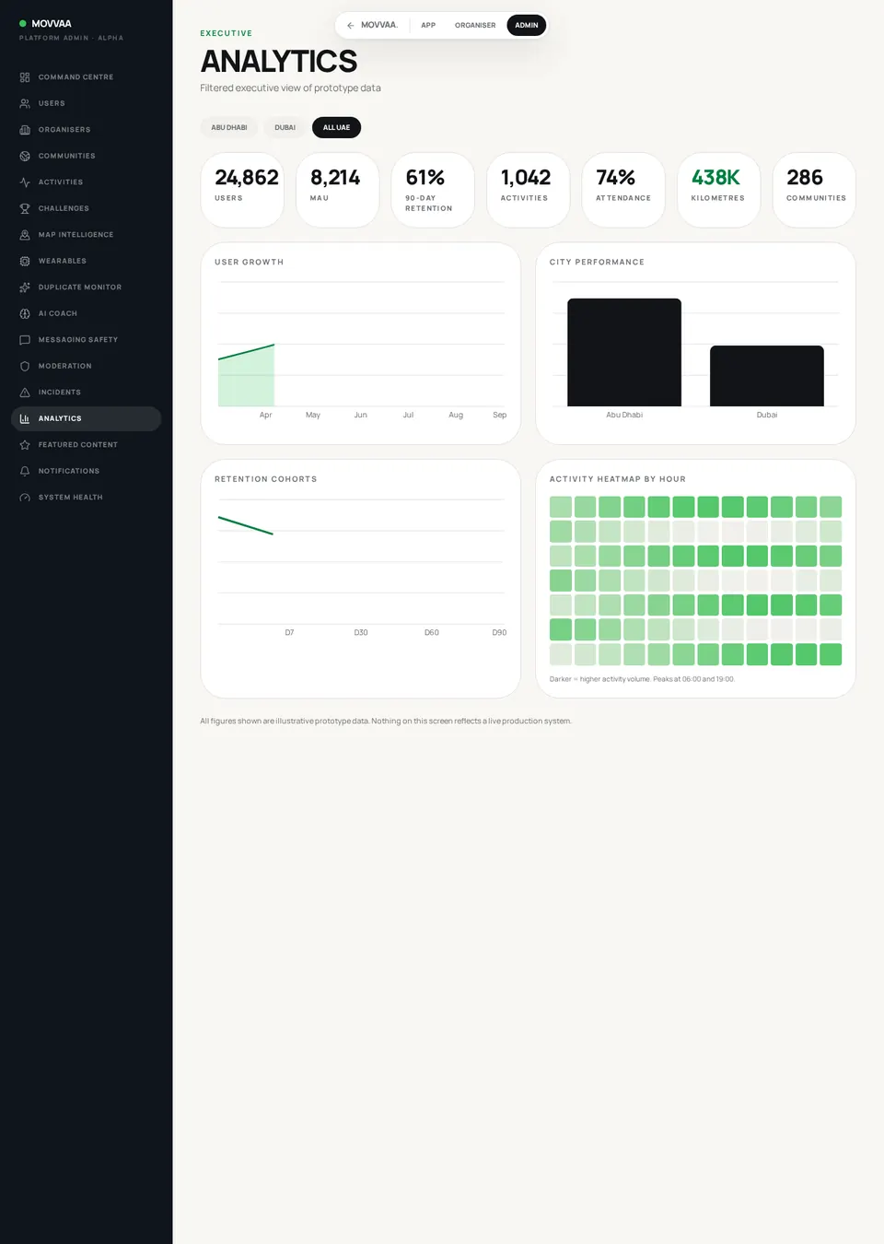The height and width of the screenshot is (1244, 884).
Task: Open the Organisers sidebar item
Action: (86, 130)
